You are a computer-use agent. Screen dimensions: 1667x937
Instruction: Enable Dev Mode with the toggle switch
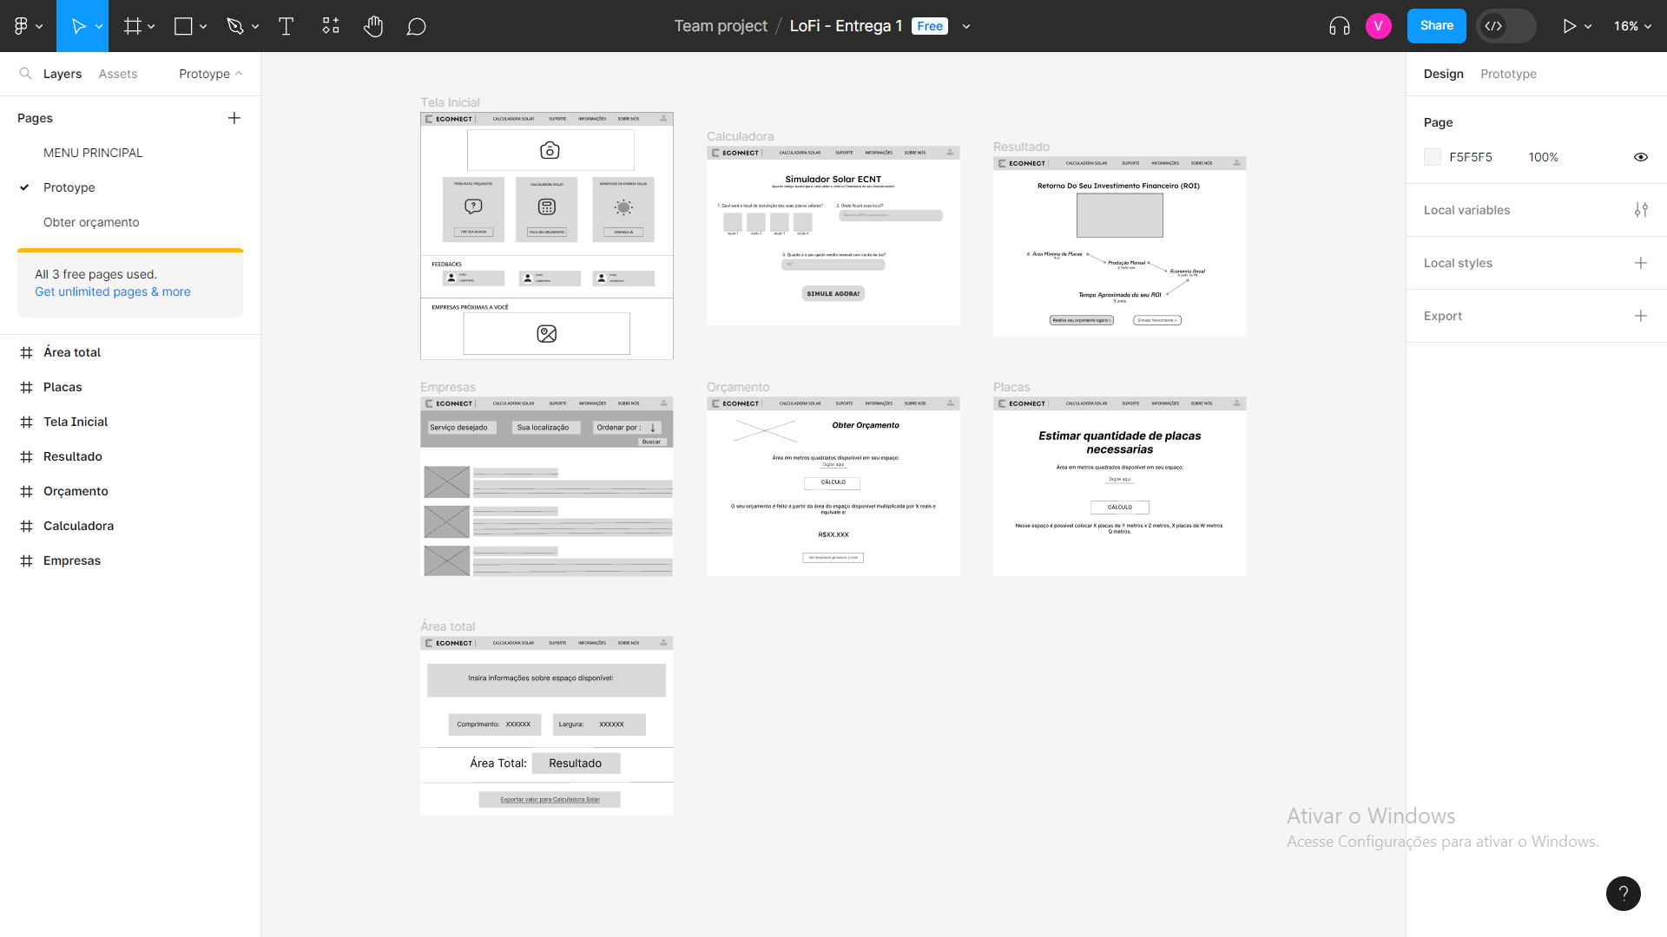tap(1505, 26)
